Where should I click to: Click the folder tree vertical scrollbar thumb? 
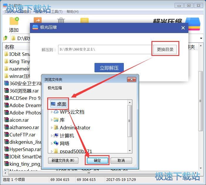point(130,121)
